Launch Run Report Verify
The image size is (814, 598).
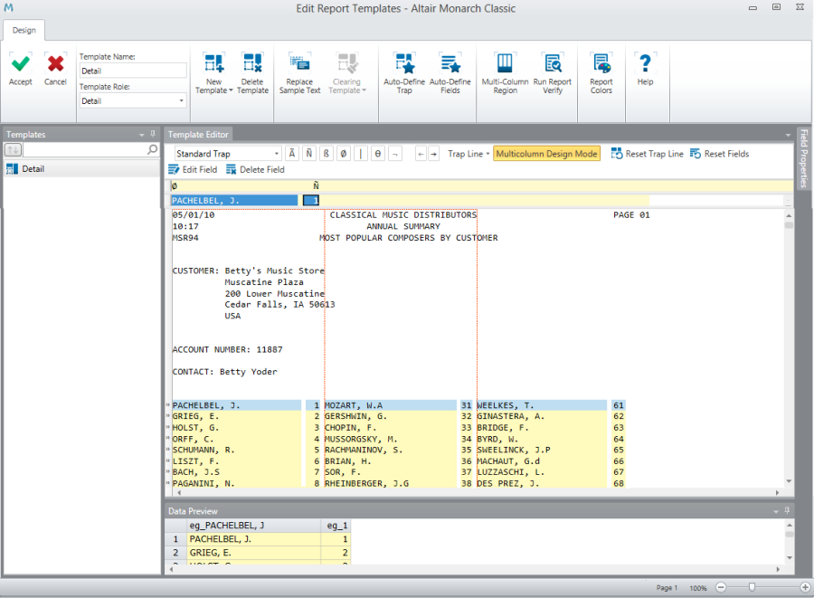pyautogui.click(x=552, y=64)
